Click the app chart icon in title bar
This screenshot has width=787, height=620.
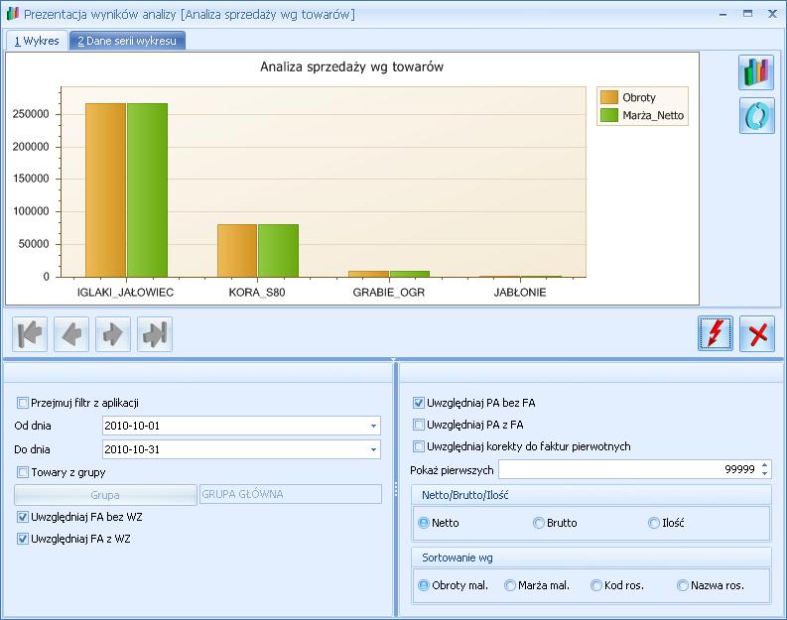tap(12, 14)
